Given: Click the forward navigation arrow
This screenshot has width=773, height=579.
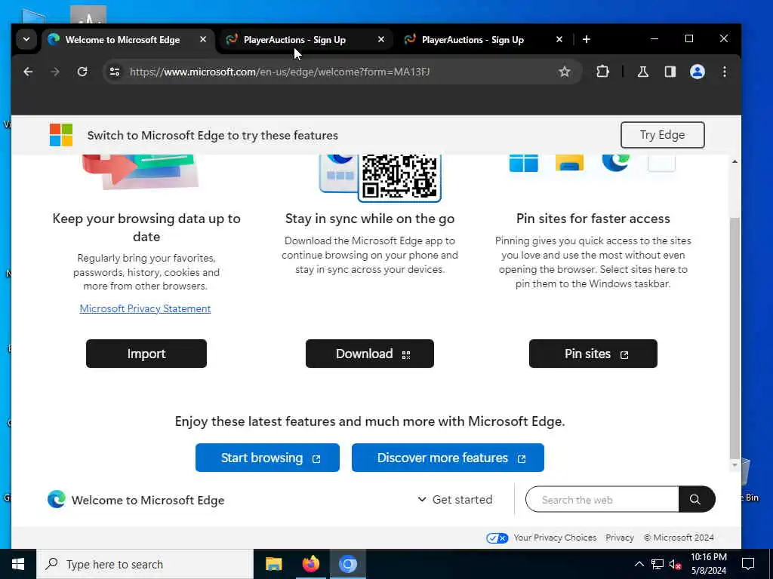Looking at the screenshot, I should coord(55,72).
